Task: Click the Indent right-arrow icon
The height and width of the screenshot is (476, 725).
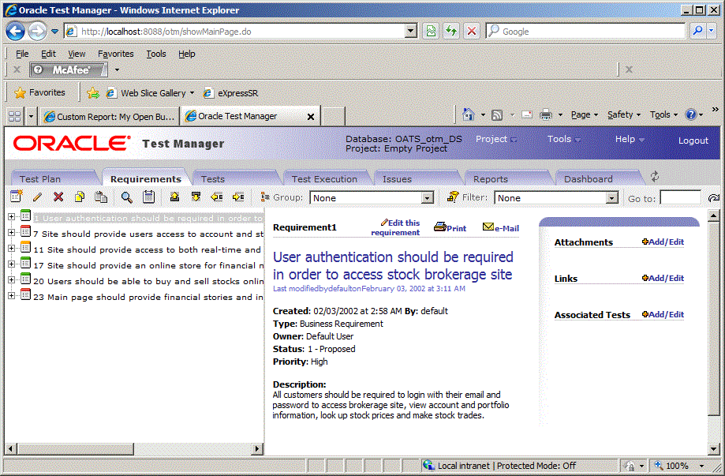Action: [x=238, y=197]
